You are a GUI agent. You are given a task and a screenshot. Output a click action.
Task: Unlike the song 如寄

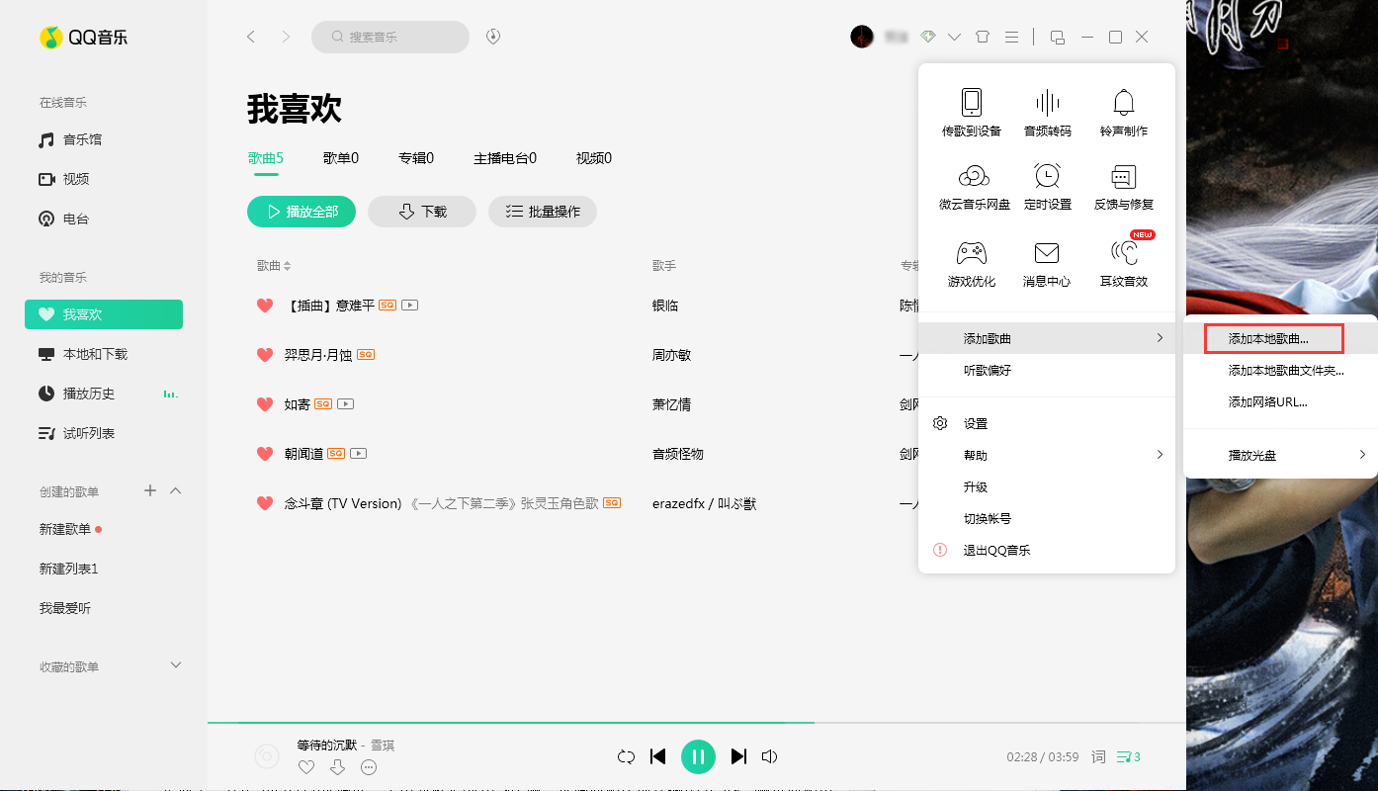coord(264,403)
